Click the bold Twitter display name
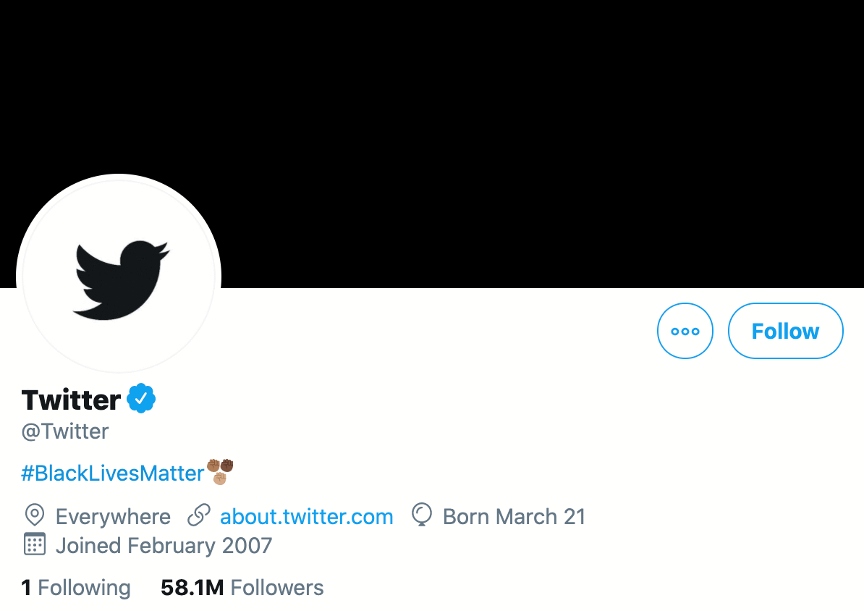Image resolution: width=864 pixels, height=611 pixels. tap(71, 400)
